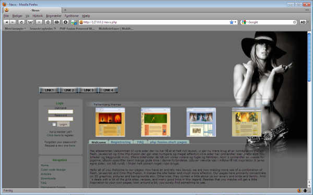Open the Home page icon
313x195 pixels.
click(x=48, y=22)
